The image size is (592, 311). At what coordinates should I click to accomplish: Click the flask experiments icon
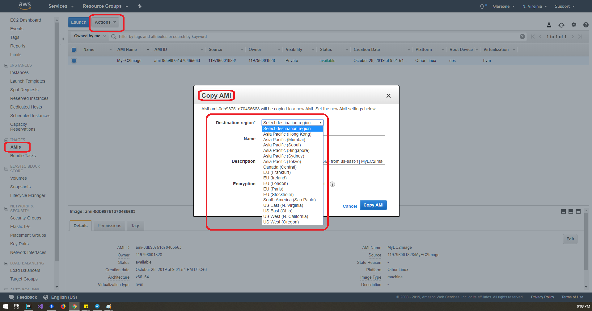point(549,25)
